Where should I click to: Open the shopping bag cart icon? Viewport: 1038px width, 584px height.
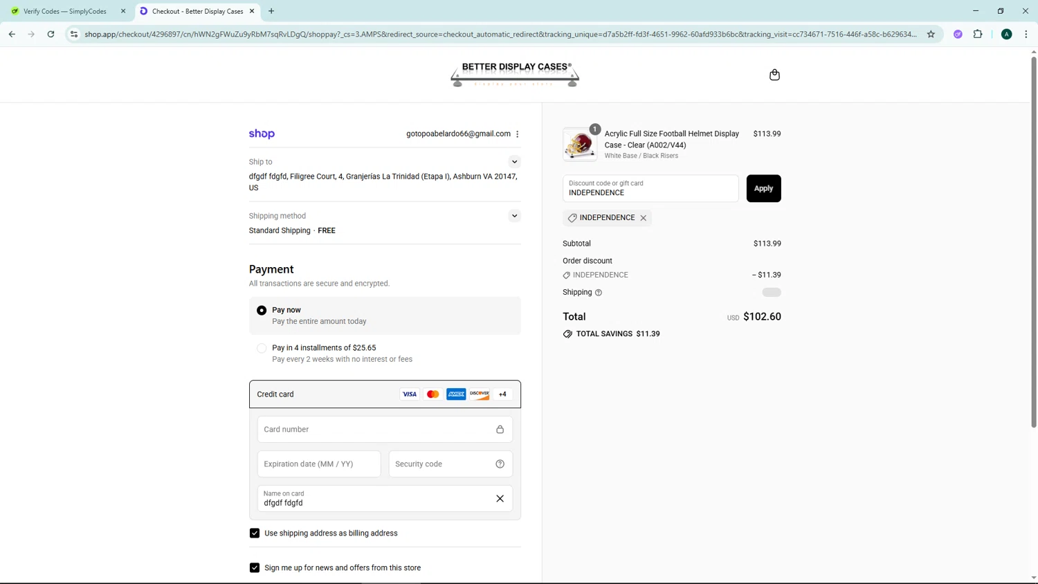774,75
